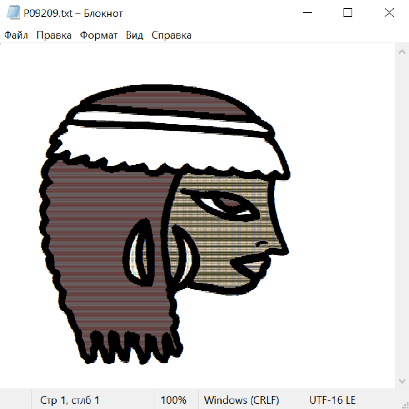Open the Формат menu

(x=99, y=35)
